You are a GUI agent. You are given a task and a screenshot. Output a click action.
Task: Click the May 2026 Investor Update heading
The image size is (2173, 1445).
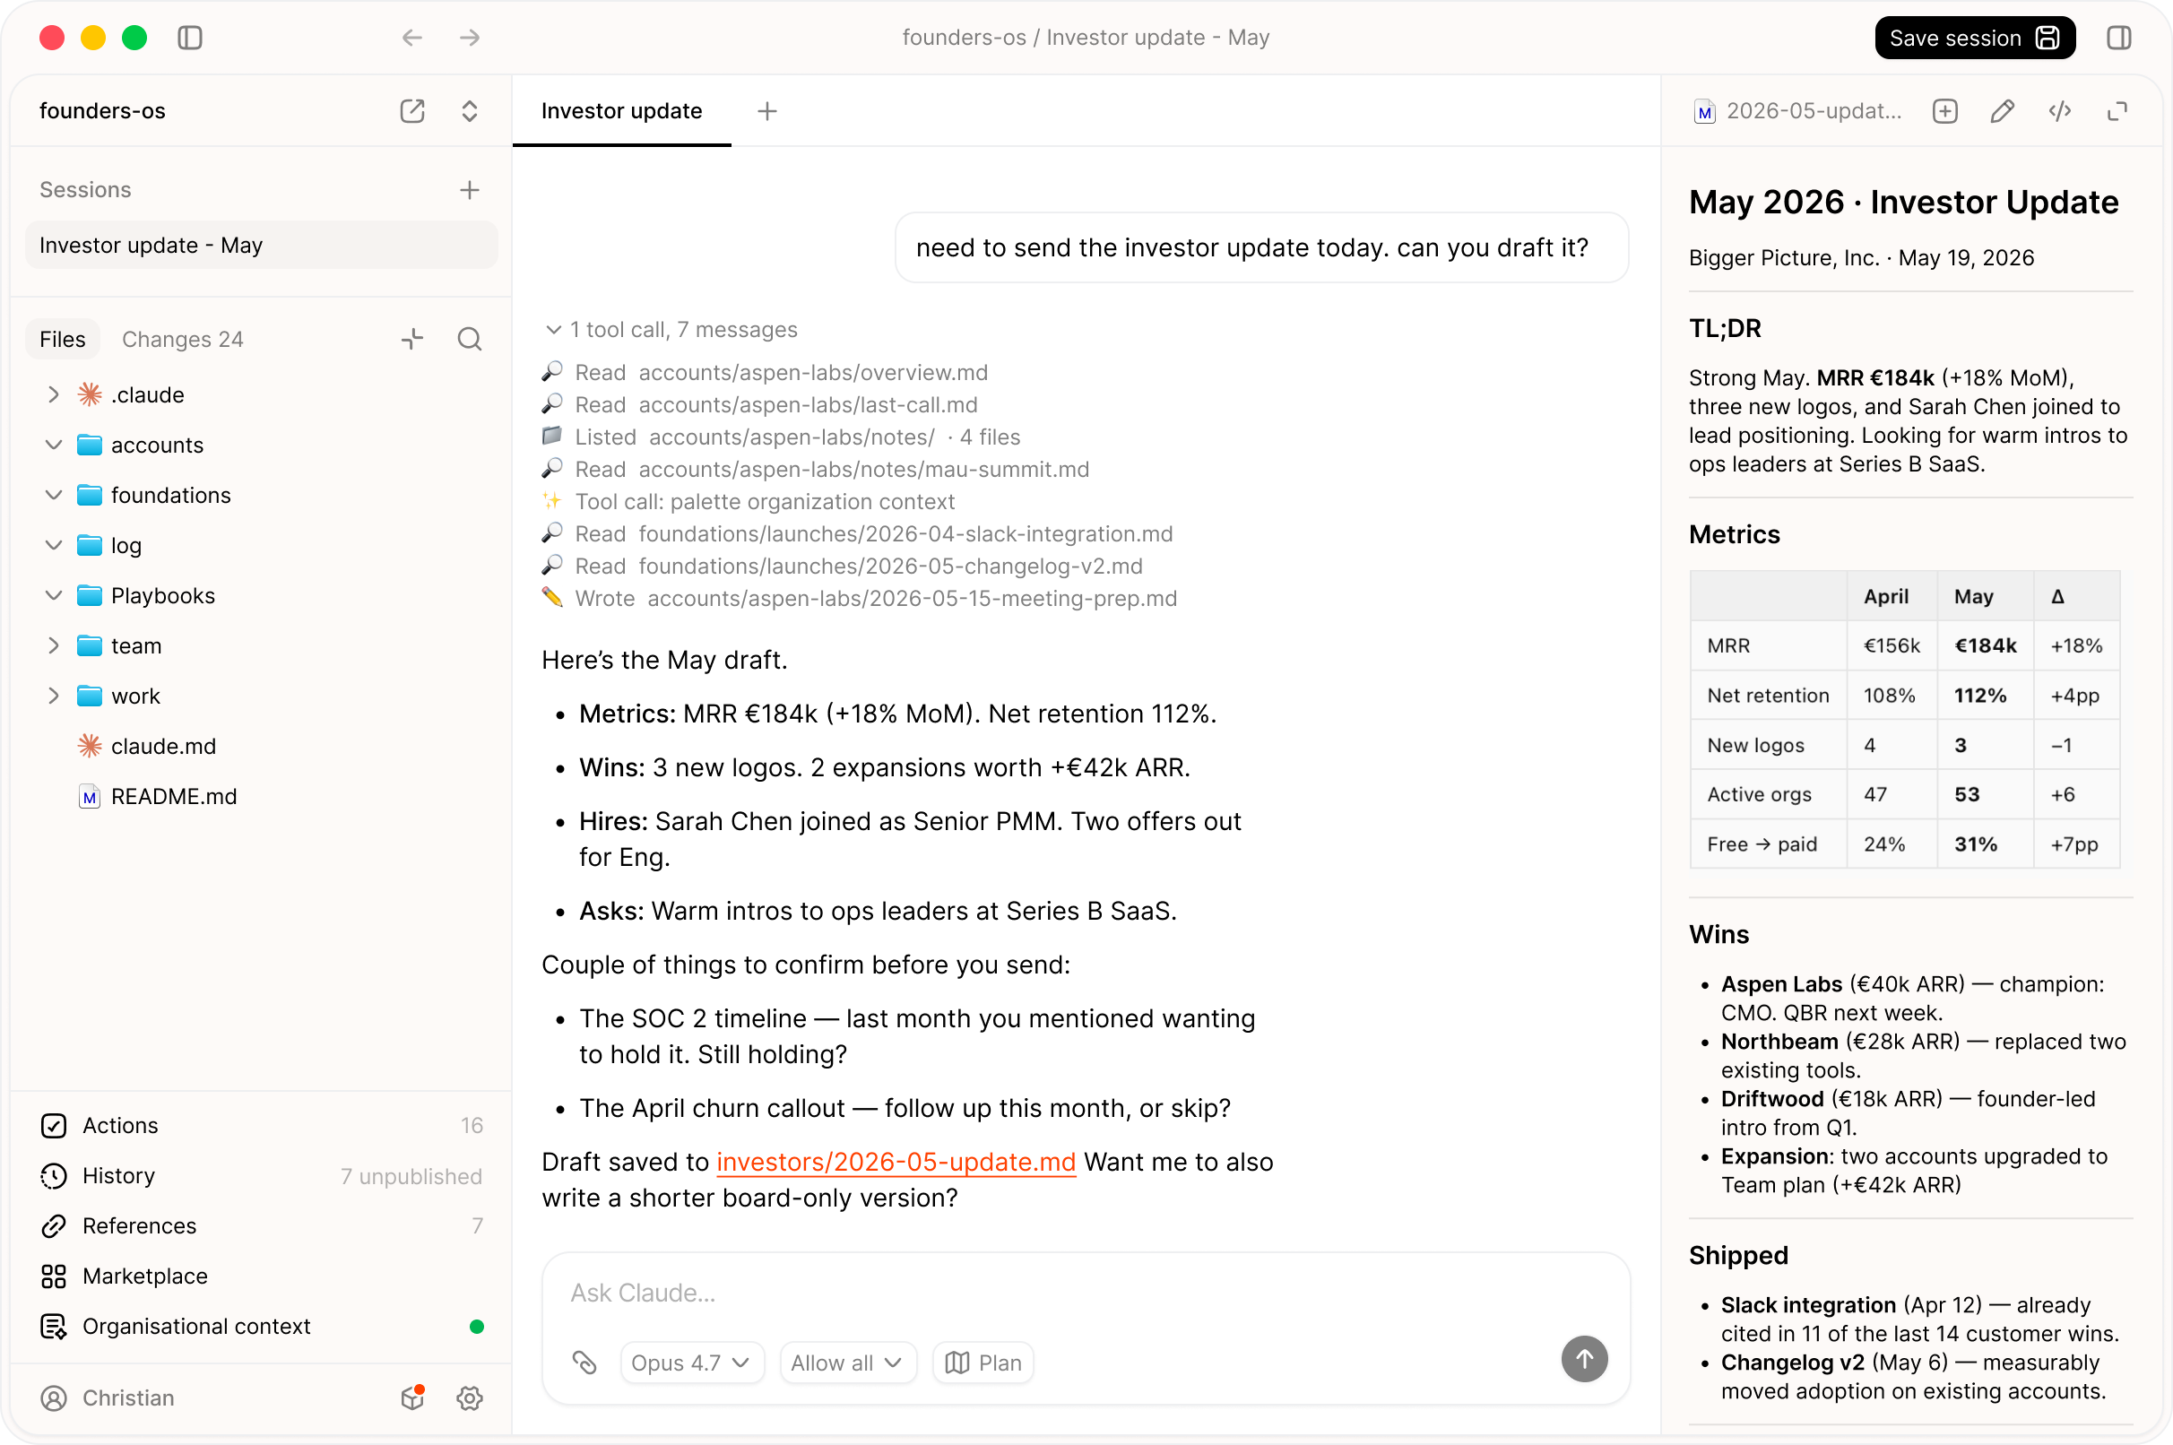point(1904,202)
